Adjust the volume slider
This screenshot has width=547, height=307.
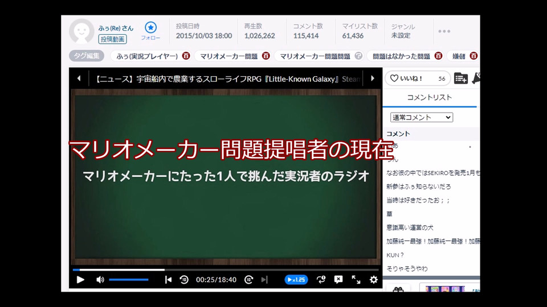tap(129, 280)
